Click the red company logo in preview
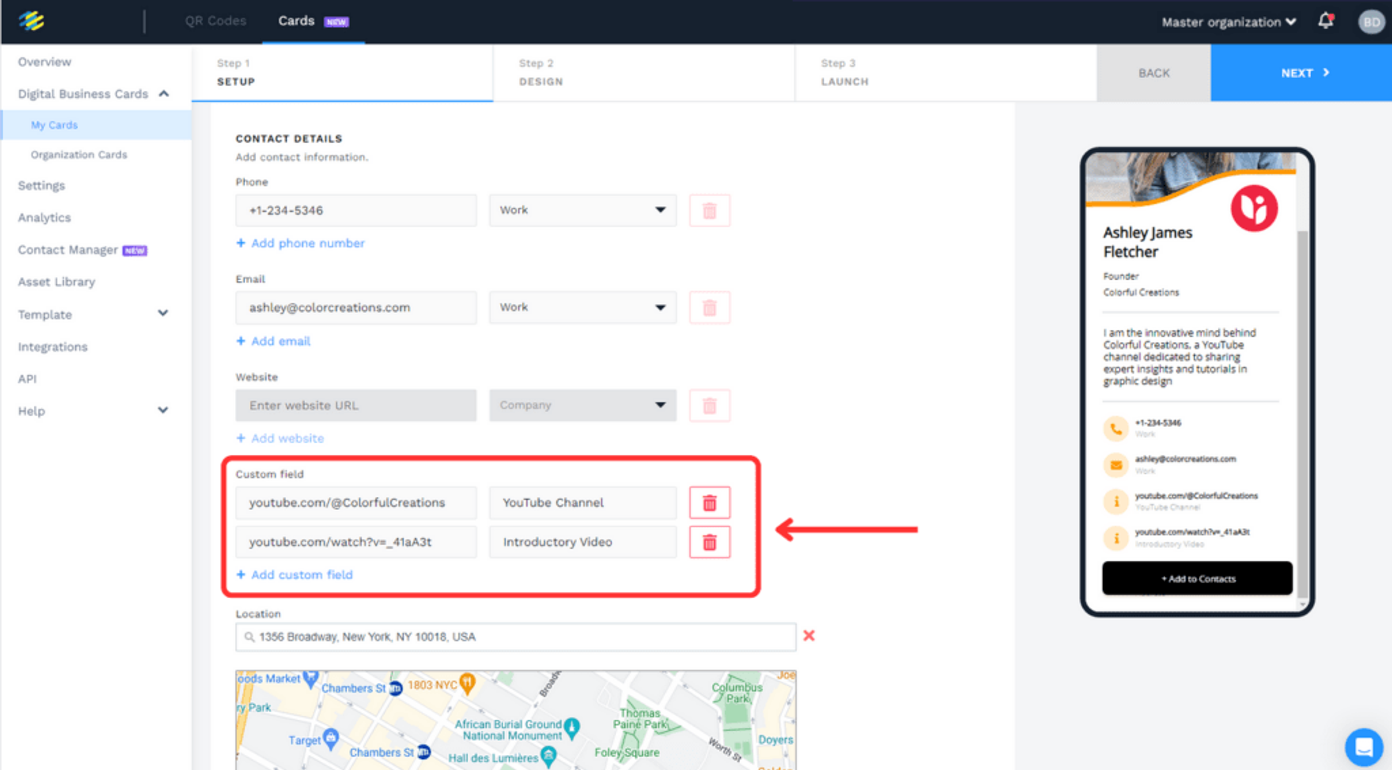Viewport: 1392px width, 770px height. [1254, 208]
